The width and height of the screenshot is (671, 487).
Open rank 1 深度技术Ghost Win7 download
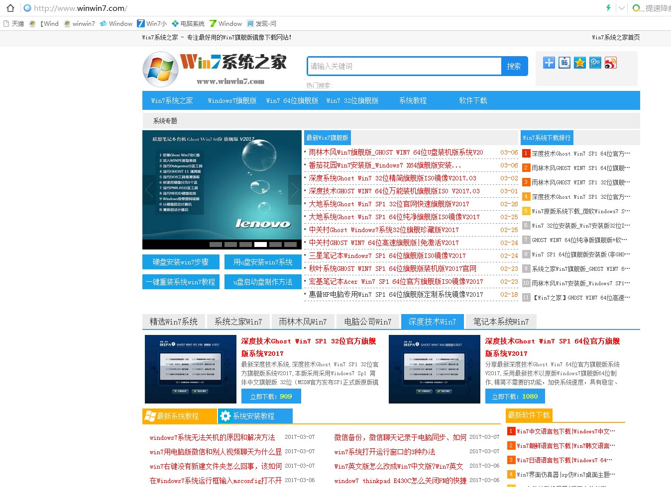tap(580, 154)
